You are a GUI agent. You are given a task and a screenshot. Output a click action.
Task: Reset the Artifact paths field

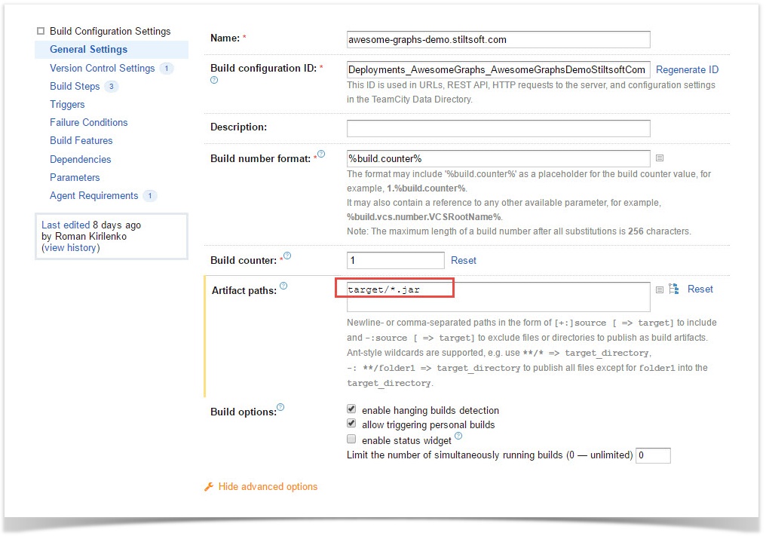700,289
